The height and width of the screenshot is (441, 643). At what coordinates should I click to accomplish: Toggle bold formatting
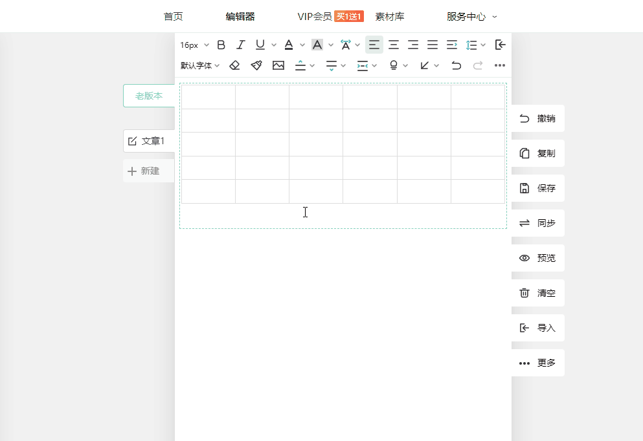point(221,45)
